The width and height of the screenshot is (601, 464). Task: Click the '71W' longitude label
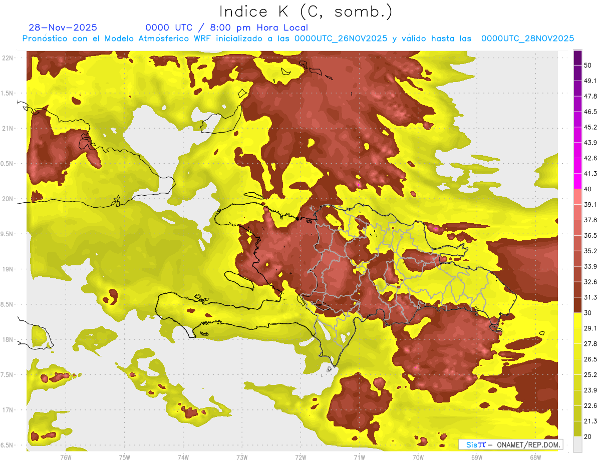click(359, 457)
